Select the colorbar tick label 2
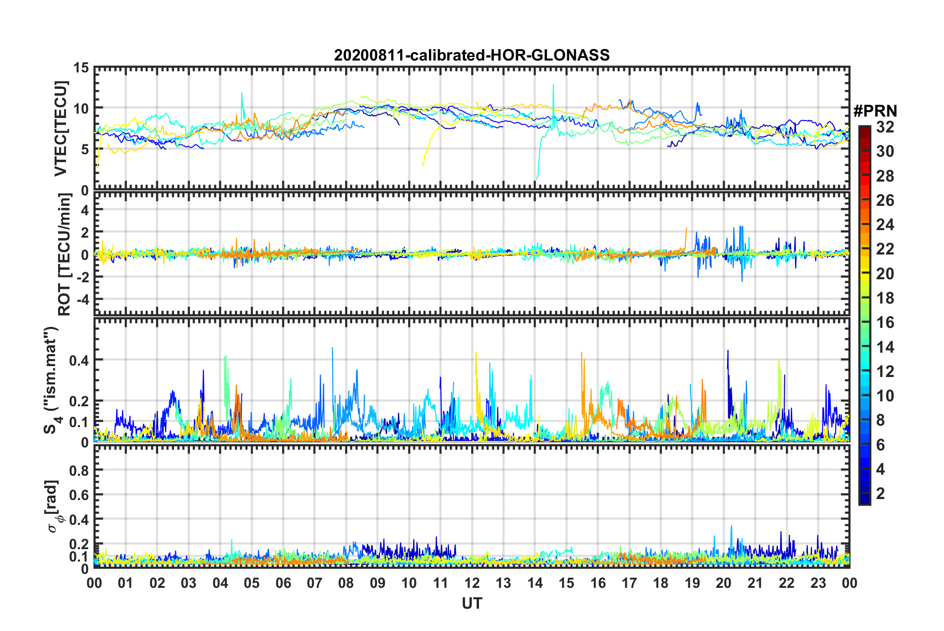944x631 pixels. click(x=881, y=493)
